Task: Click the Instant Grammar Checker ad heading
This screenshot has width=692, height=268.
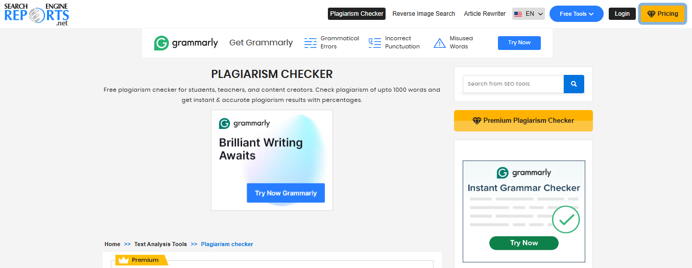Action: [524, 188]
